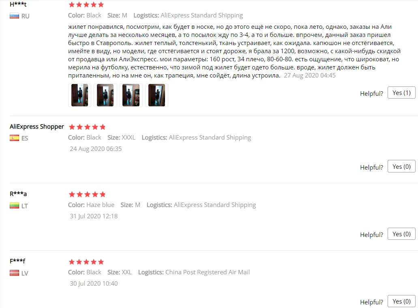Click the star rating of AliExpress Shopper's review
This screenshot has height=308, width=418.
(x=87, y=127)
